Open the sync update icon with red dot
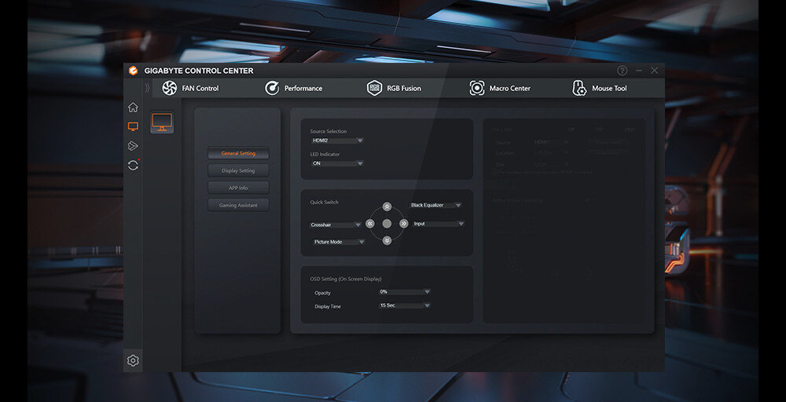This screenshot has width=786, height=402. coord(133,165)
